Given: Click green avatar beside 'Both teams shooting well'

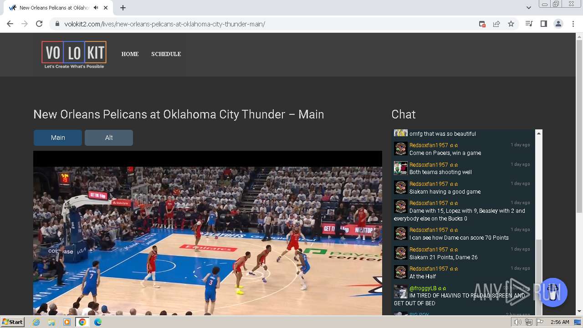Looking at the screenshot, I should [401, 168].
